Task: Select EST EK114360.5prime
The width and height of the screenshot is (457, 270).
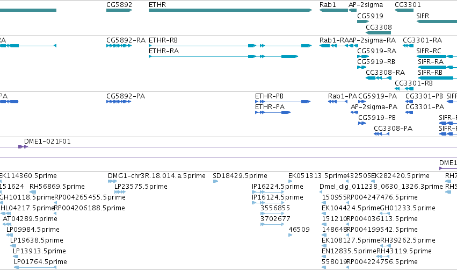Action: tap(28, 176)
